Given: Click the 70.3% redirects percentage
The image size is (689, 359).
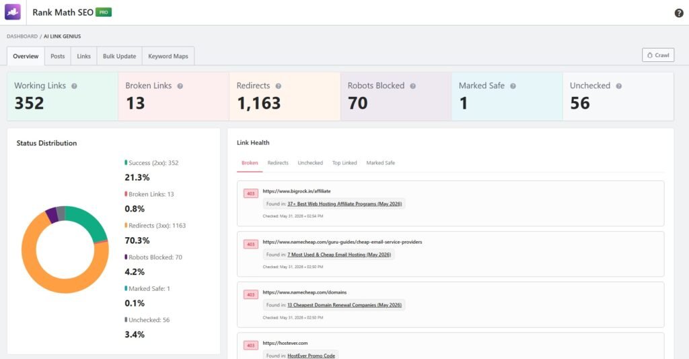Looking at the screenshot, I should [x=137, y=240].
